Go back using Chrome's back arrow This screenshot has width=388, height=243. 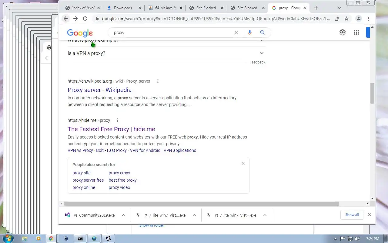pyautogui.click(x=66, y=19)
